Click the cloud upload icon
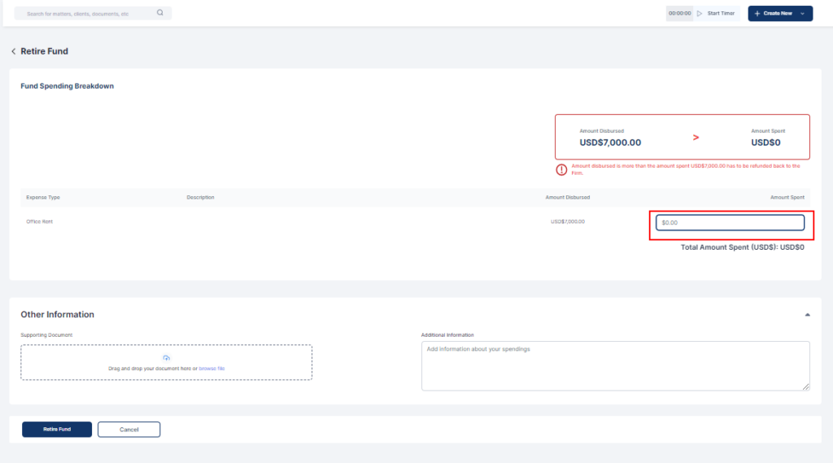The height and width of the screenshot is (463, 833). point(166,358)
